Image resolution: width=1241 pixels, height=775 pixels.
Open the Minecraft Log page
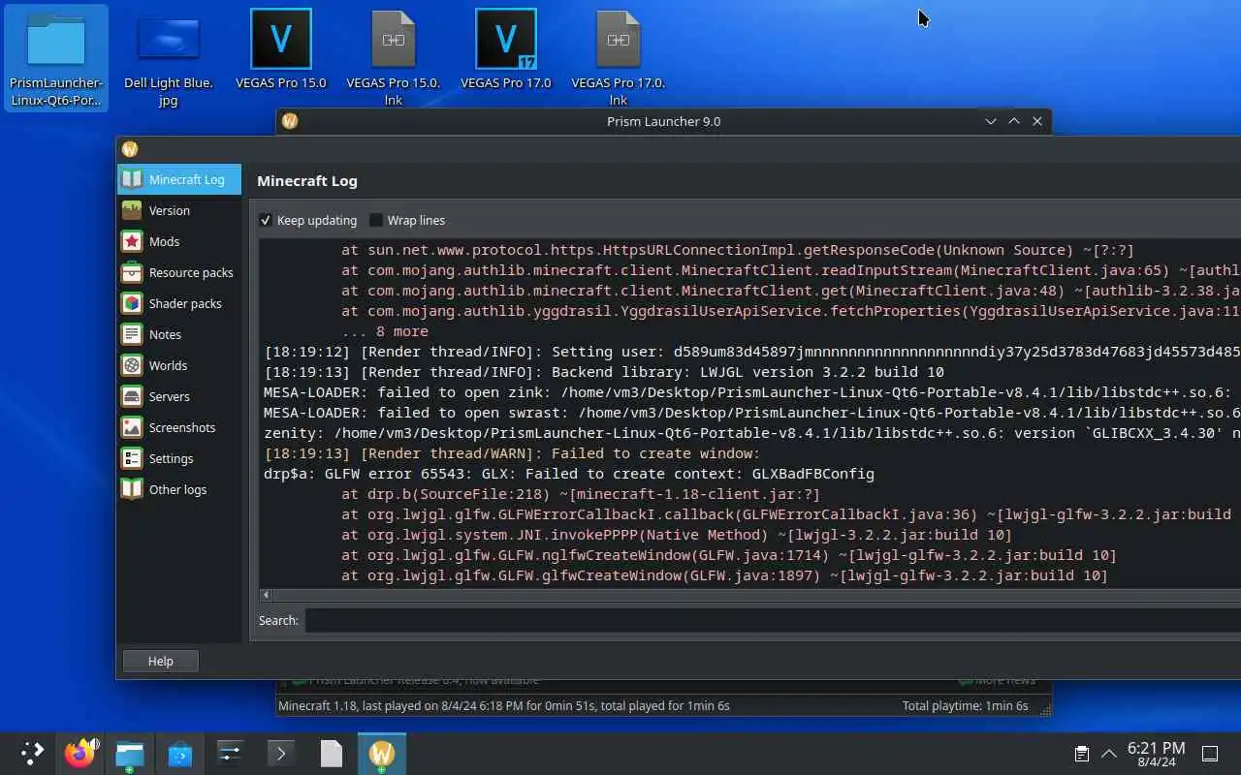pos(179,179)
